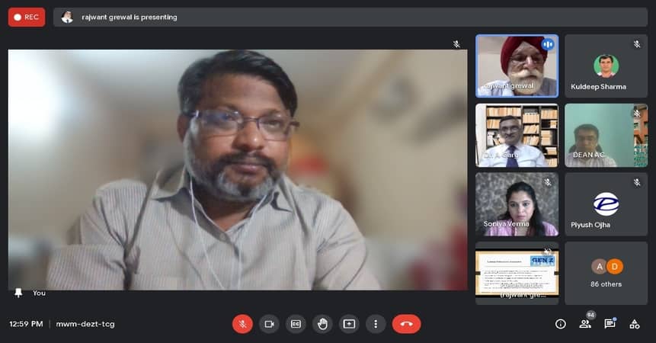Unmute the microphone in the bottom bar
Image resolution: width=656 pixels, height=343 pixels.
(x=242, y=324)
